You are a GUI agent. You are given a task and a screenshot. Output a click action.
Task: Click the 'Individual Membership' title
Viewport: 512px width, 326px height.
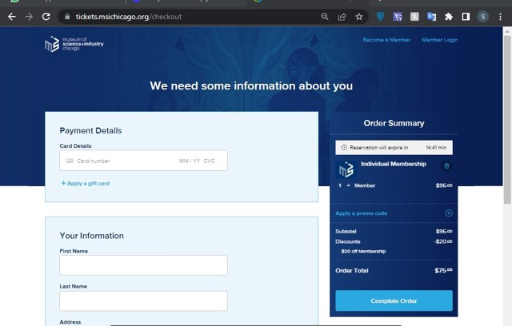[394, 164]
